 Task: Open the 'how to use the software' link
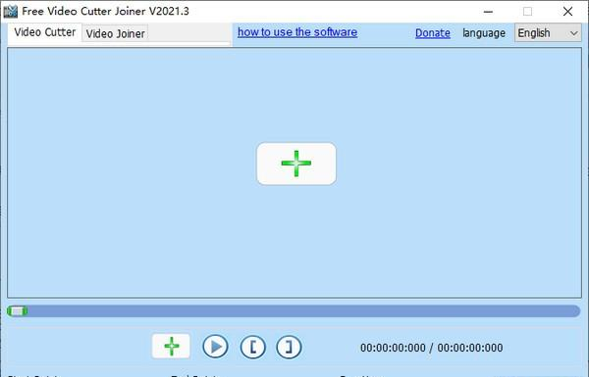[297, 32]
